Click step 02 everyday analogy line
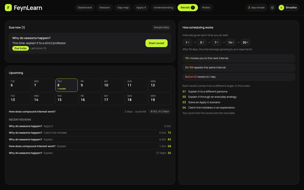 [x=209, y=97]
